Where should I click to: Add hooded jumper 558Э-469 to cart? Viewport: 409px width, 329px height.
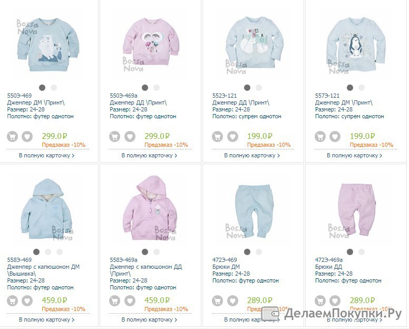pyautogui.click(x=12, y=301)
